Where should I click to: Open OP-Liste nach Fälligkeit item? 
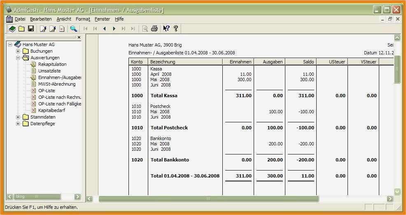60,104
